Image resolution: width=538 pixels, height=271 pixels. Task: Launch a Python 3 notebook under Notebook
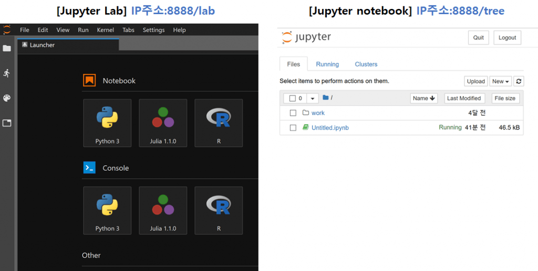click(107, 123)
